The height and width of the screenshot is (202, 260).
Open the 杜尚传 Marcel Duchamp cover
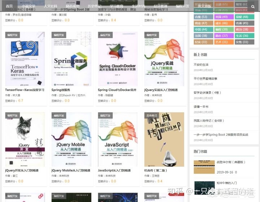[x=164, y=139]
